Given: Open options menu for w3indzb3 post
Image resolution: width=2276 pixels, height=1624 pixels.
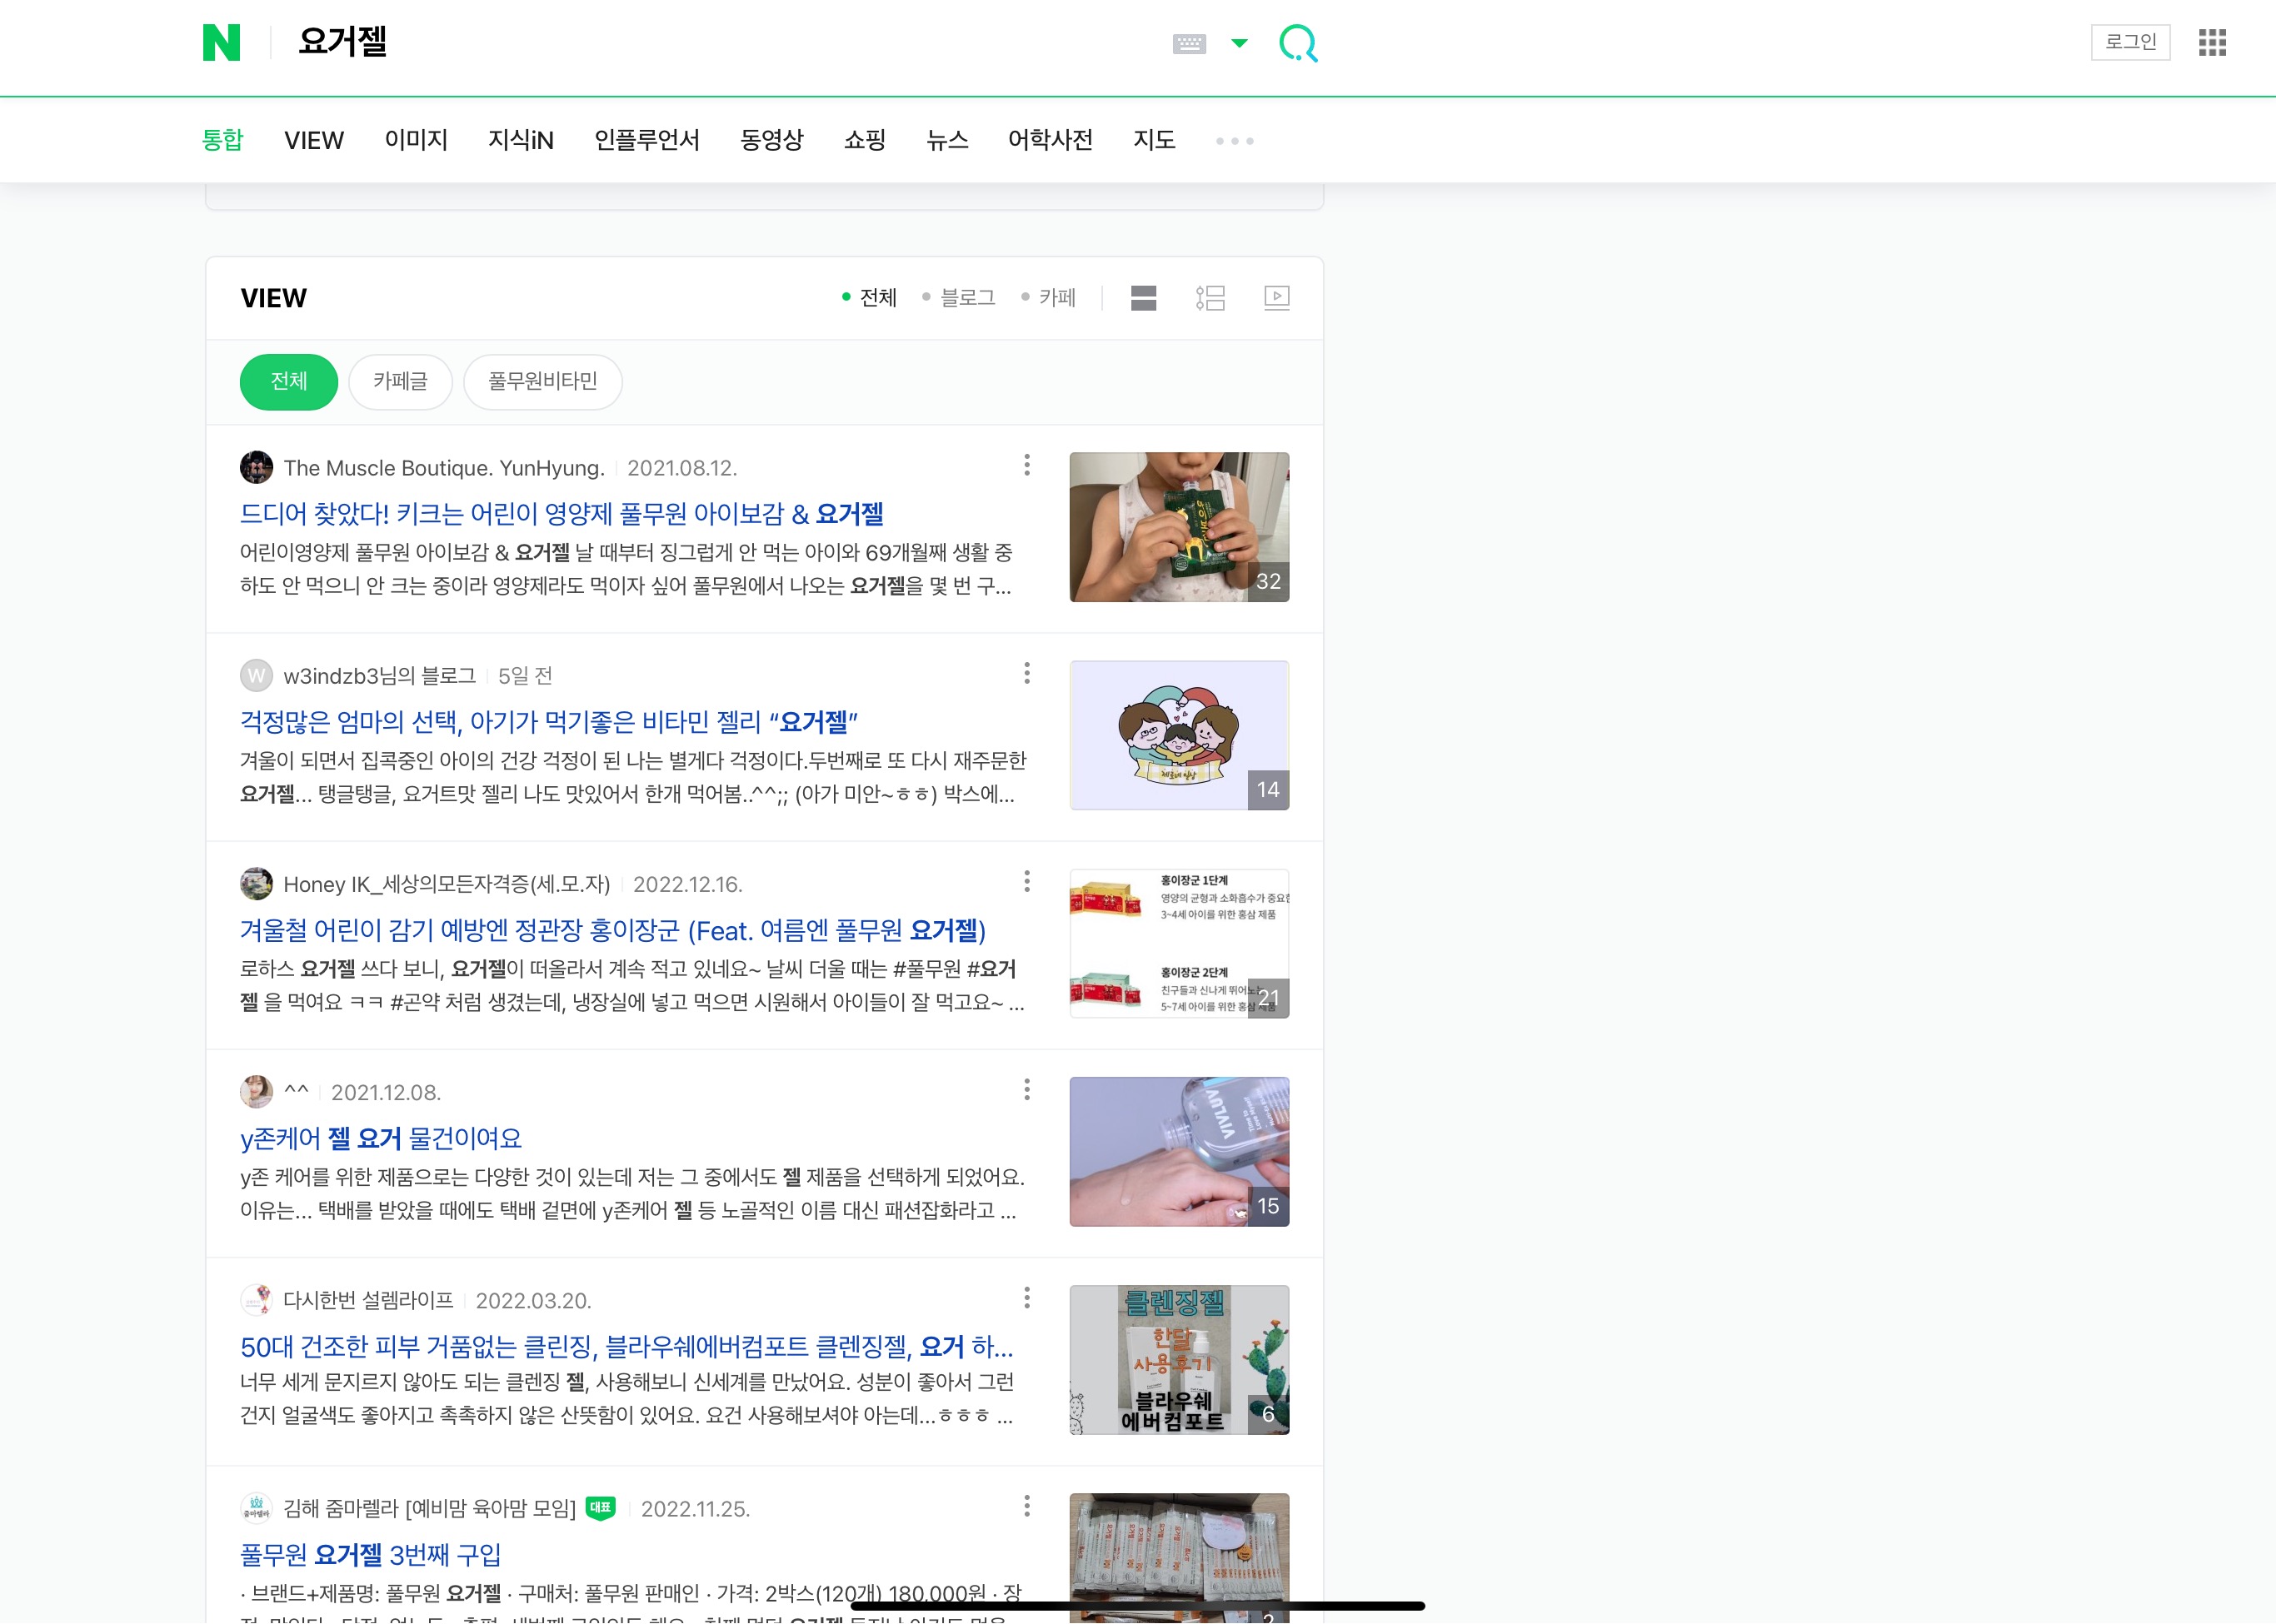Looking at the screenshot, I should click(x=1026, y=673).
